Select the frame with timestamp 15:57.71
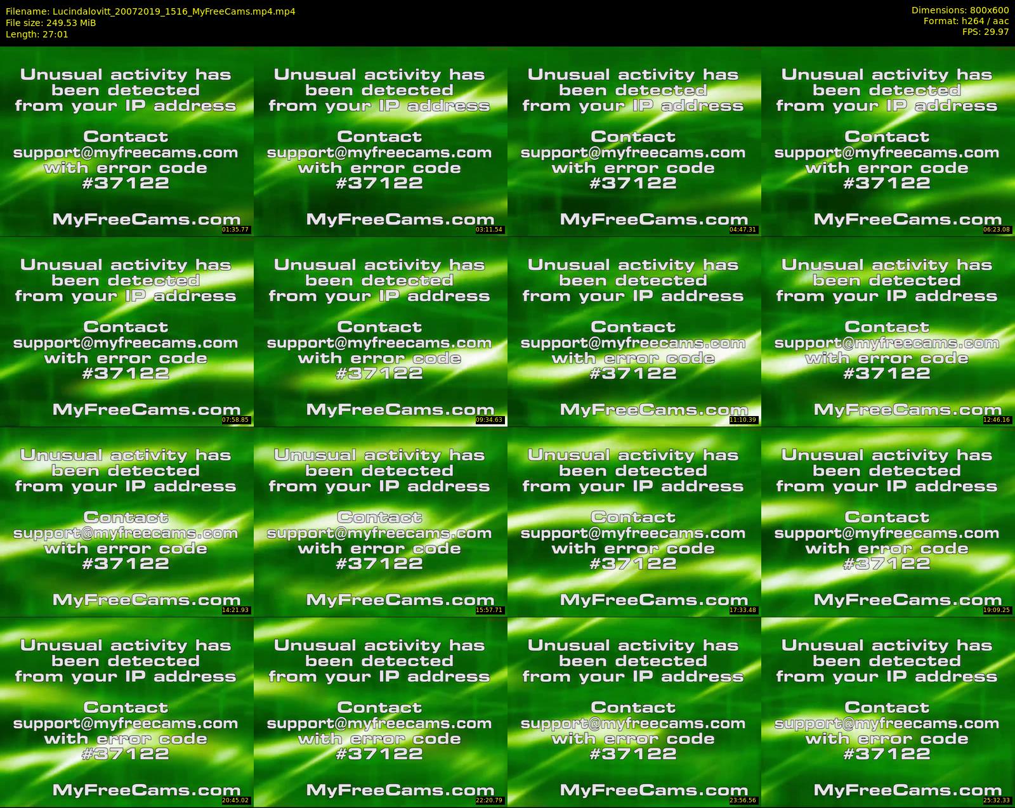 pos(381,522)
